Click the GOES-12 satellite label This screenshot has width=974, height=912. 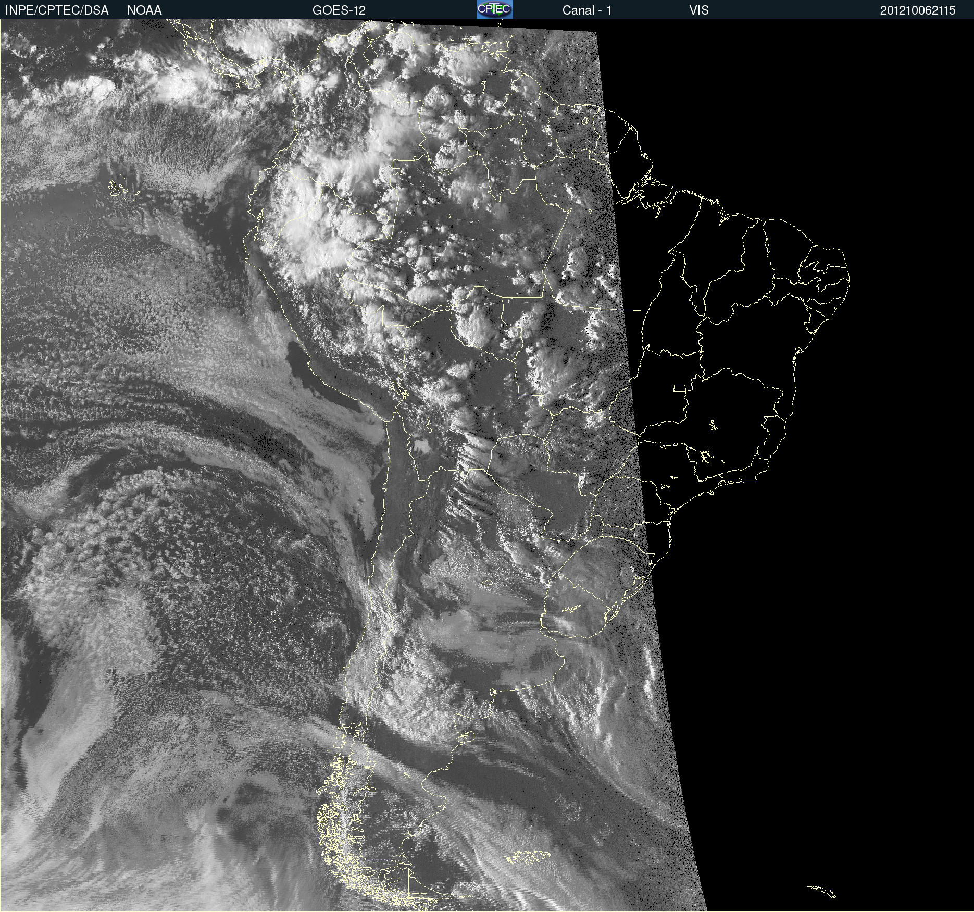pyautogui.click(x=339, y=10)
